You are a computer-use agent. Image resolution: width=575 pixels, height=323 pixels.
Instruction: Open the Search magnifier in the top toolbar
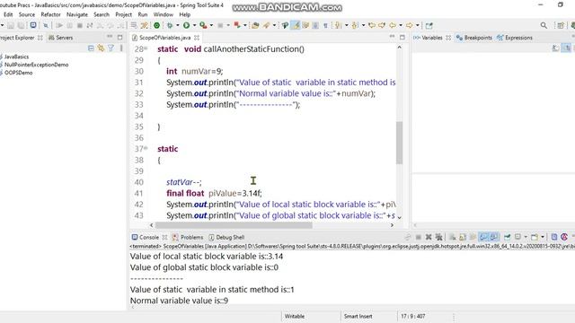544,25
